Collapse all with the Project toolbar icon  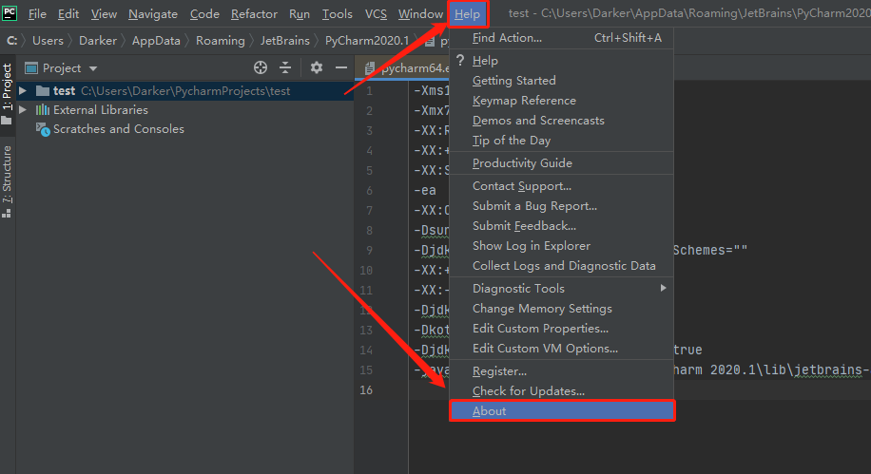[285, 67]
